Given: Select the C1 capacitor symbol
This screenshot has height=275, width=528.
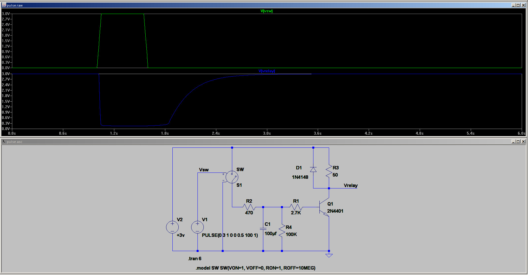Looking at the screenshot, I should pyautogui.click(x=263, y=229).
